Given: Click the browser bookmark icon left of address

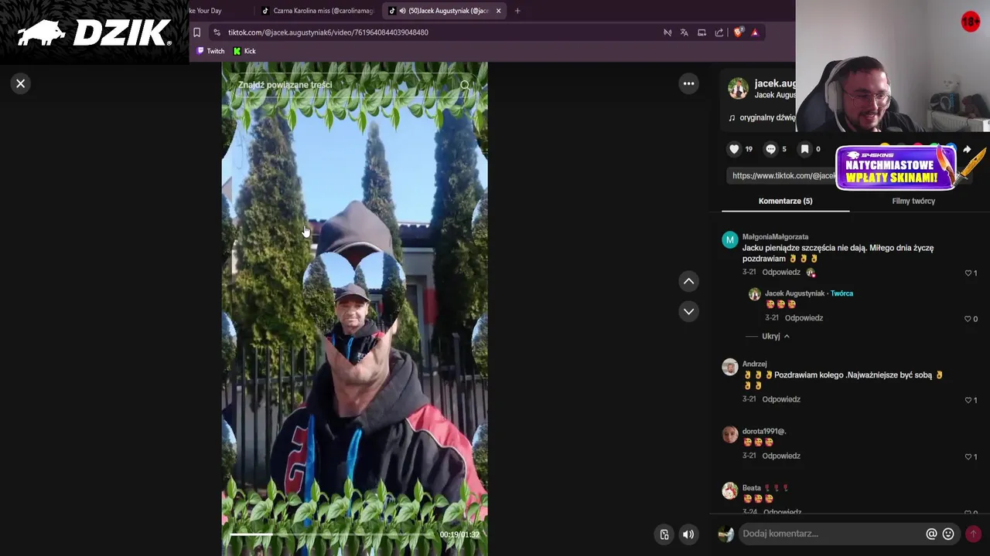Looking at the screenshot, I should pyautogui.click(x=197, y=32).
